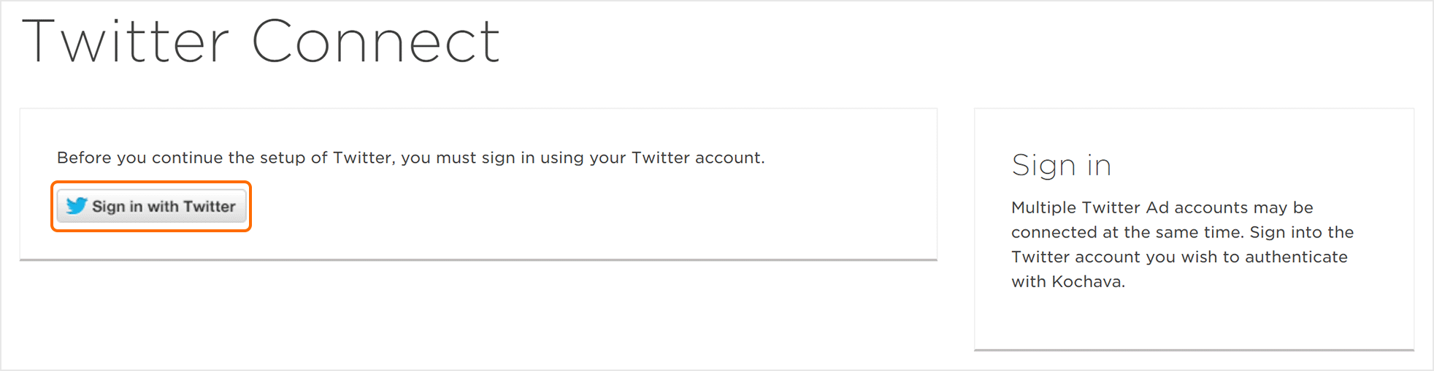Click 'Sign into the' in sidebar paragraph

tap(1301, 232)
